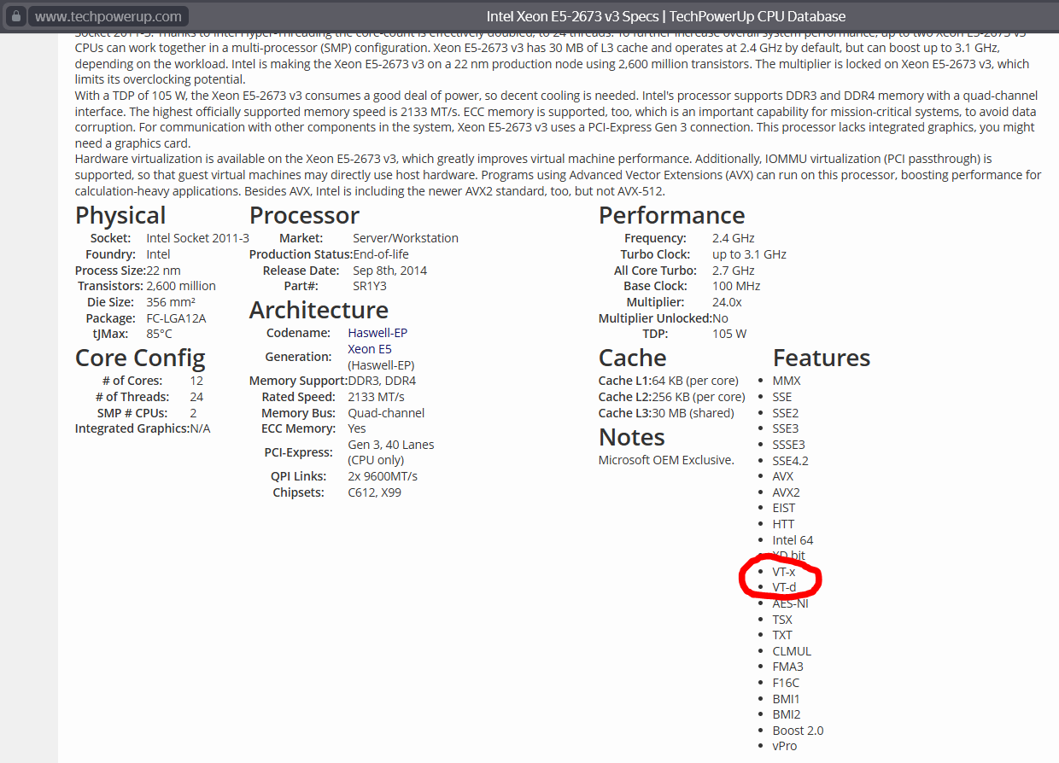Click the 'F16C' feature entry
1059x763 pixels.
pyautogui.click(x=786, y=683)
